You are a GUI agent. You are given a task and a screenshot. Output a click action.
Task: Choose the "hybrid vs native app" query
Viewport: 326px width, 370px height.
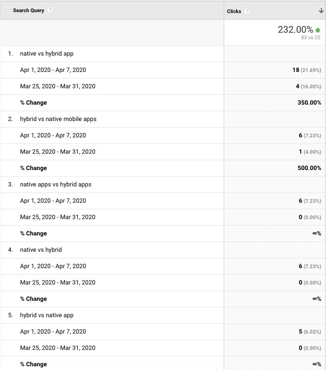point(47,315)
